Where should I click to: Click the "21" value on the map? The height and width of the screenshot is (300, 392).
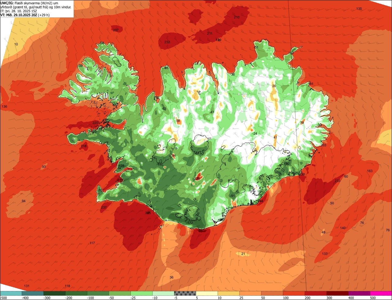(x=243, y=254)
